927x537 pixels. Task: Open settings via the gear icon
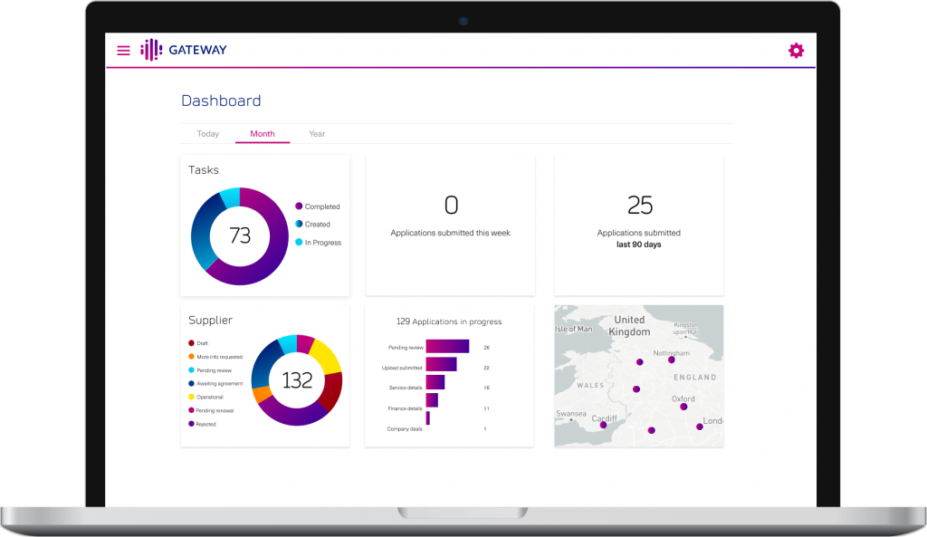(x=796, y=51)
